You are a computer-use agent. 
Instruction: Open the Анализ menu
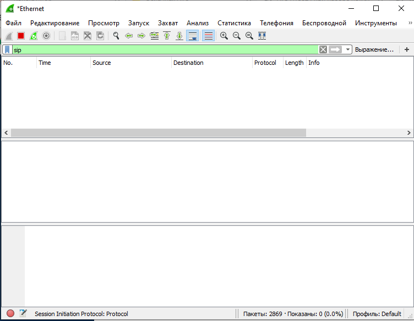tap(198, 23)
